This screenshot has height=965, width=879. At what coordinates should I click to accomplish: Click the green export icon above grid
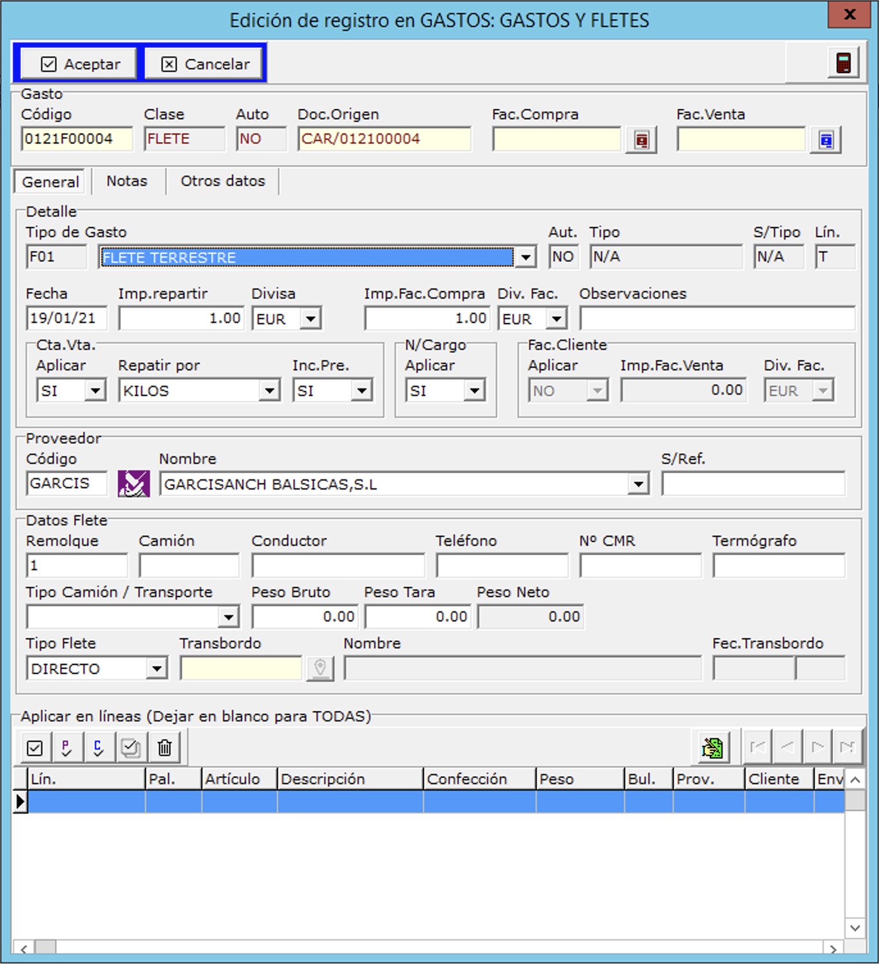712,747
